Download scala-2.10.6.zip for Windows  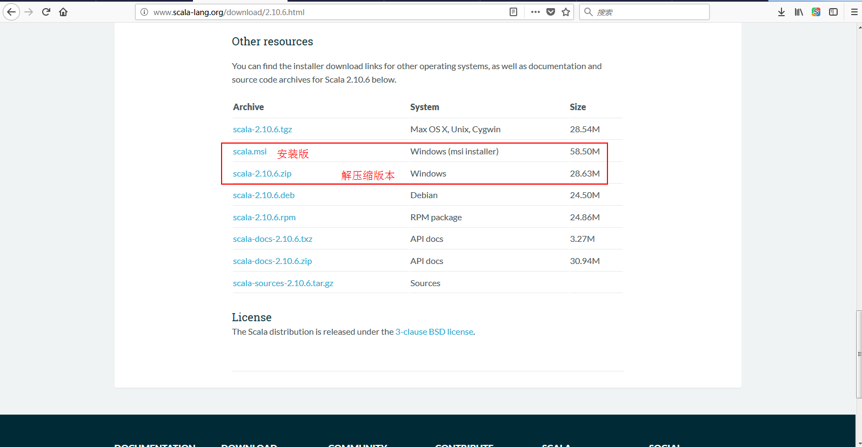pyautogui.click(x=262, y=174)
